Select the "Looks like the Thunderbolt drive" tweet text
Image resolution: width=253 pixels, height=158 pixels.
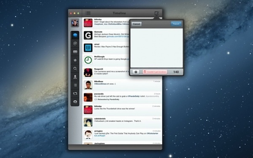(x=115, y=109)
